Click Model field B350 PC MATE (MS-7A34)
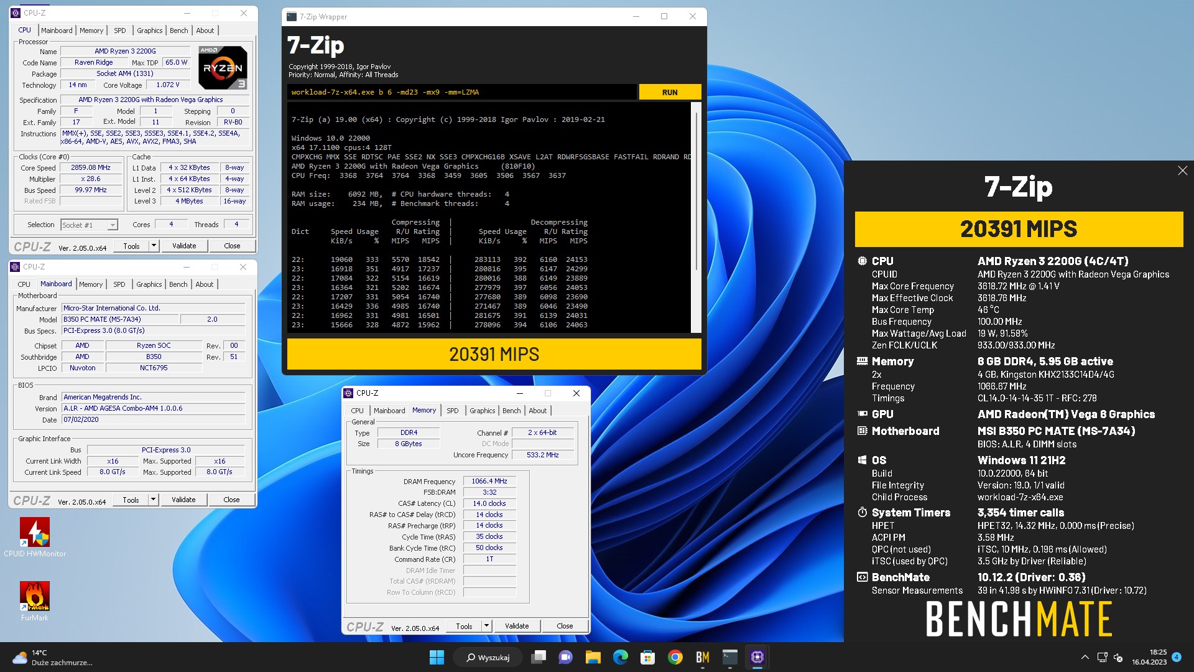The image size is (1194, 672). [x=120, y=319]
